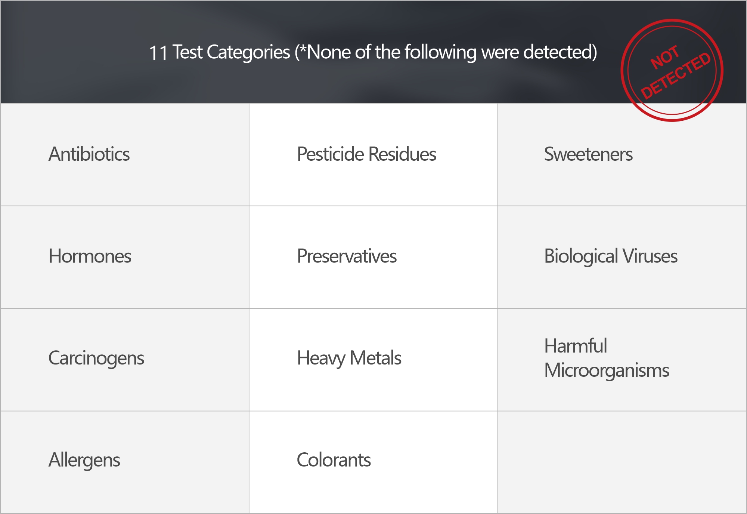Click the Sweeteners category
This screenshot has height=514, width=747.
coord(588,154)
